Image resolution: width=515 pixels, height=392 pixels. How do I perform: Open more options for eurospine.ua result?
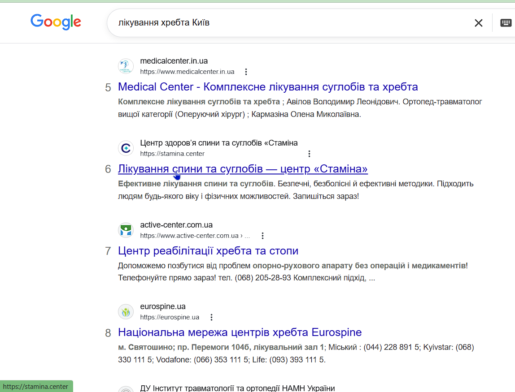(x=212, y=317)
